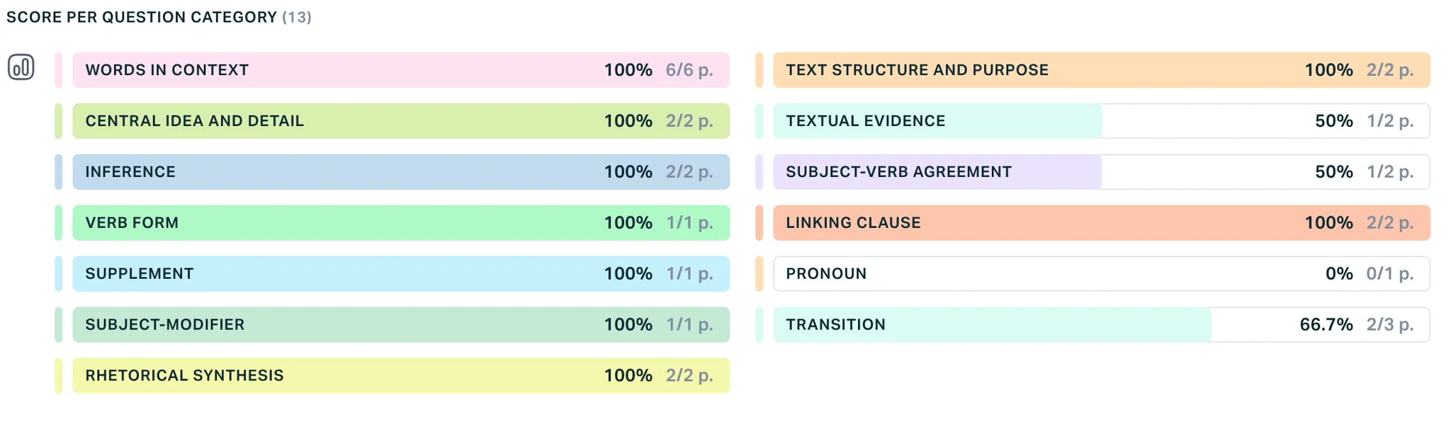Image resolution: width=1451 pixels, height=424 pixels.
Task: Select the Verb Form score row
Action: click(401, 223)
